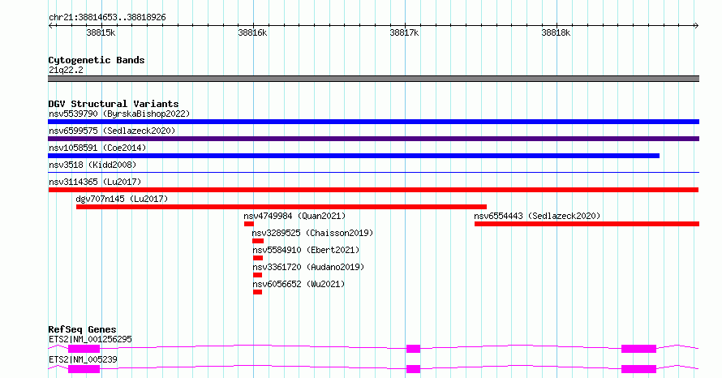Viewport: 722px width, 378px height.
Task: Click the ETS2|NM_001256295 gene label
Action: pos(90,339)
